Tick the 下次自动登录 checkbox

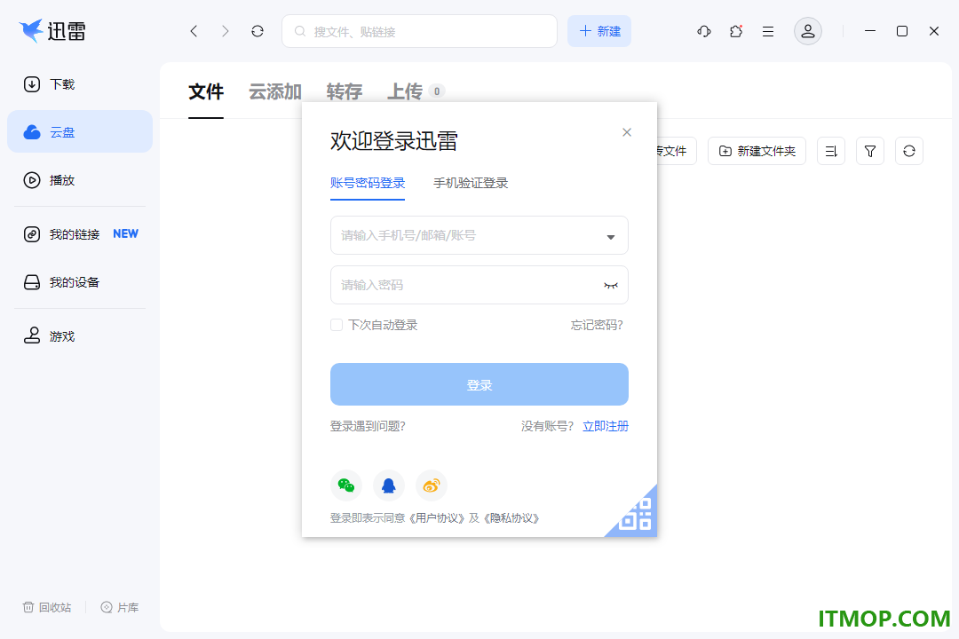pos(337,325)
